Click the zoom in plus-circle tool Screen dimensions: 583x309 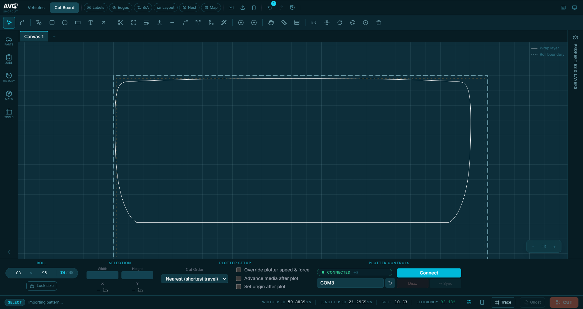coord(241,23)
